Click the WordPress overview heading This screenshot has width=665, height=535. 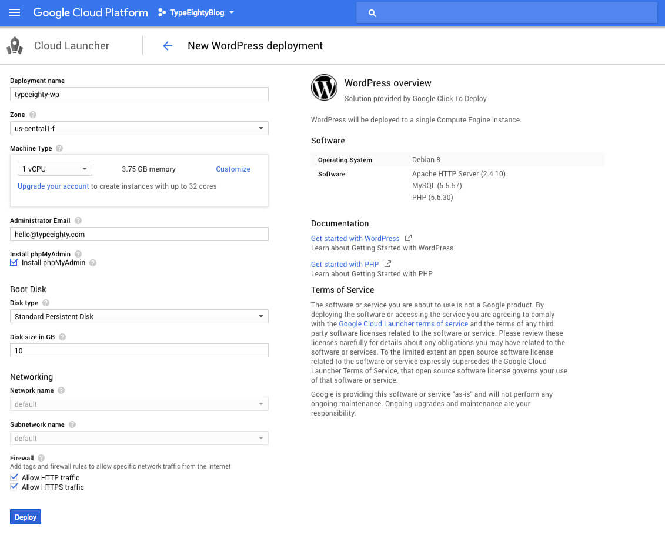coord(387,83)
